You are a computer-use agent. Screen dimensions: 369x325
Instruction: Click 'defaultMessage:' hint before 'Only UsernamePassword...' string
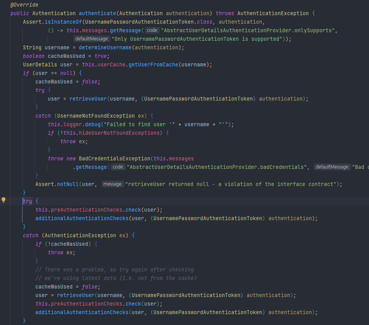[x=92, y=39]
